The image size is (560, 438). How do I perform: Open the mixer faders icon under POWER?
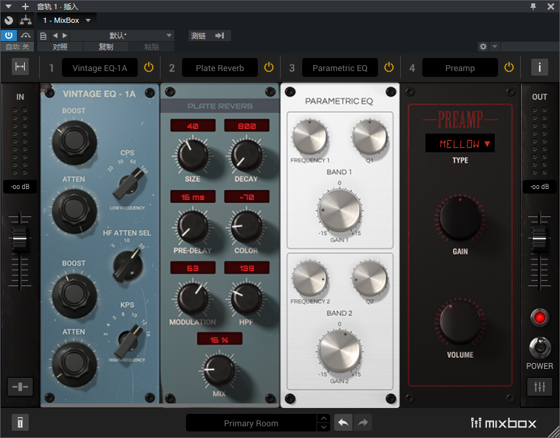coord(539,387)
